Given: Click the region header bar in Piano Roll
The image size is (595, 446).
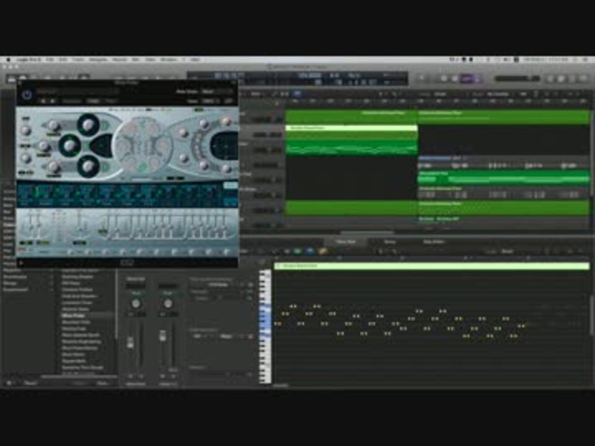Looking at the screenshot, I should tap(432, 266).
